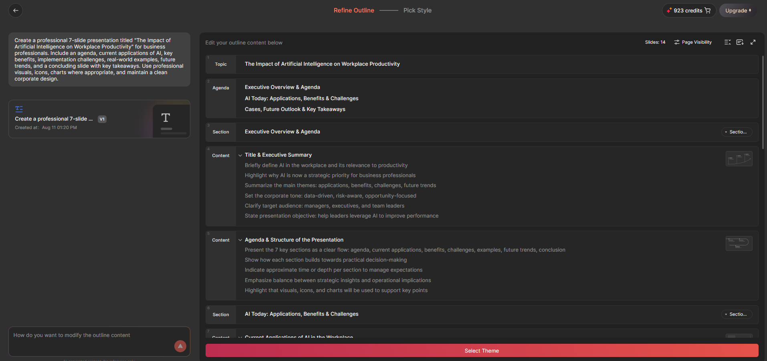
Task: Open the credits shopping cart
Action: pos(708,10)
